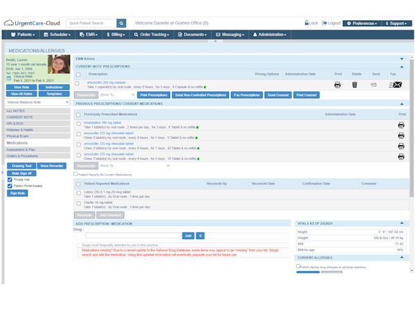
Task: Click the Print Prescriptions button
Action: tap(153, 94)
